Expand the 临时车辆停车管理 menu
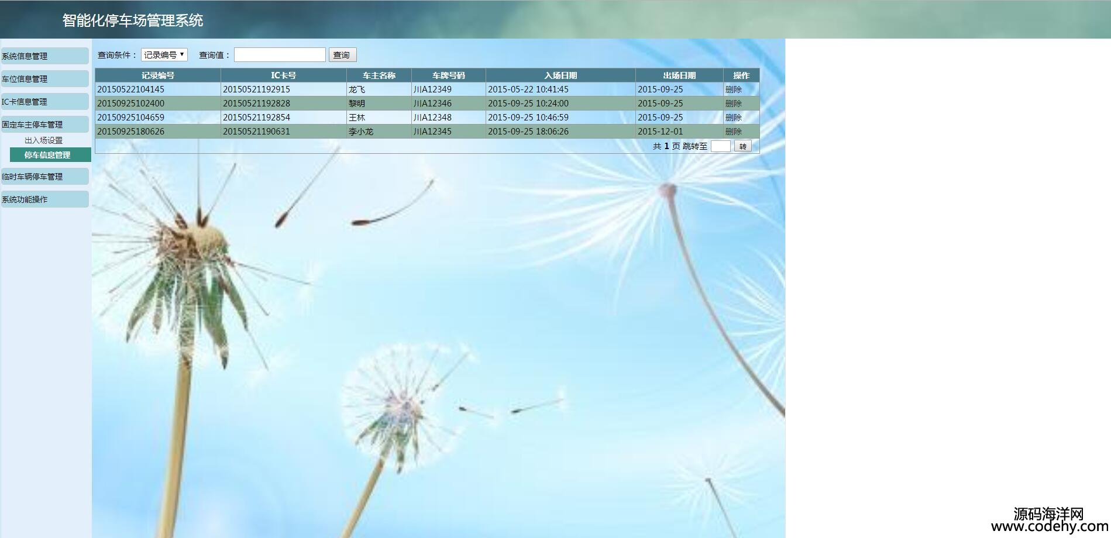 coord(44,177)
